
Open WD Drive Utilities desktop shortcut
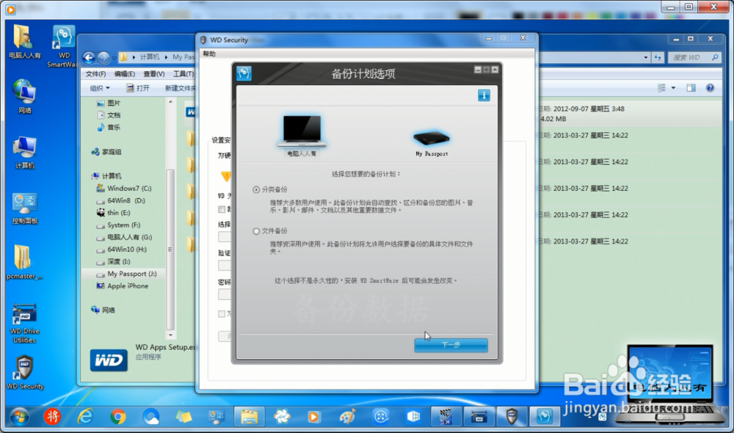point(24,324)
